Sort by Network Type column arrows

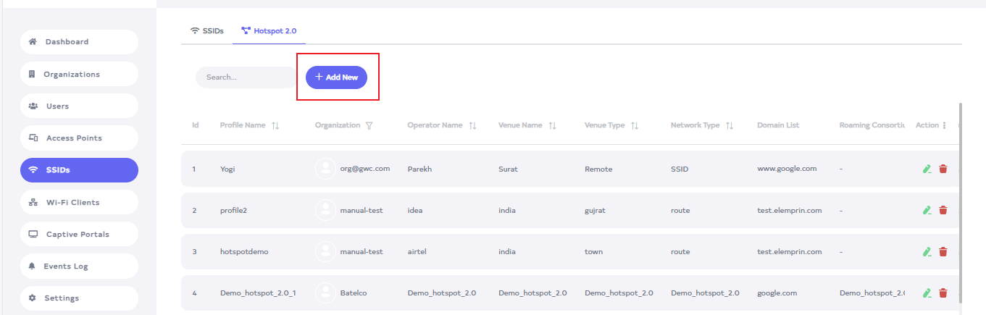point(730,125)
